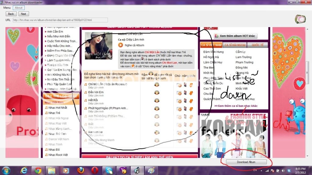Open the Menu menu
This screenshot has height=175, width=312.
pyautogui.click(x=7, y=8)
